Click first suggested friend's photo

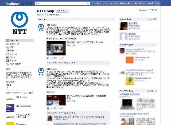tap(123, 26)
